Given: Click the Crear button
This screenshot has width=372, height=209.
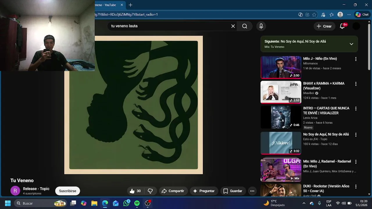Looking at the screenshot, I should [x=324, y=26].
